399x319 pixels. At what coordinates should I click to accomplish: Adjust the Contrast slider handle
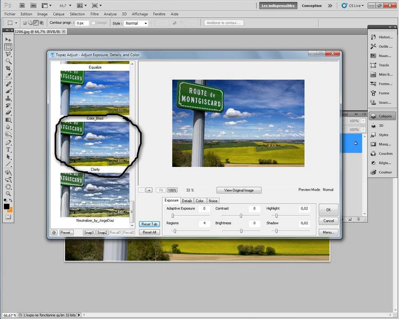pos(240,216)
